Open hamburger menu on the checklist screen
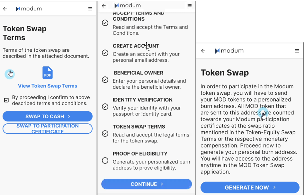This screenshot has height=196, width=304. tap(190, 5)
